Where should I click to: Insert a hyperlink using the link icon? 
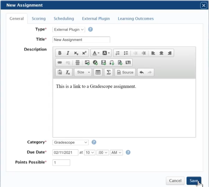60,62
